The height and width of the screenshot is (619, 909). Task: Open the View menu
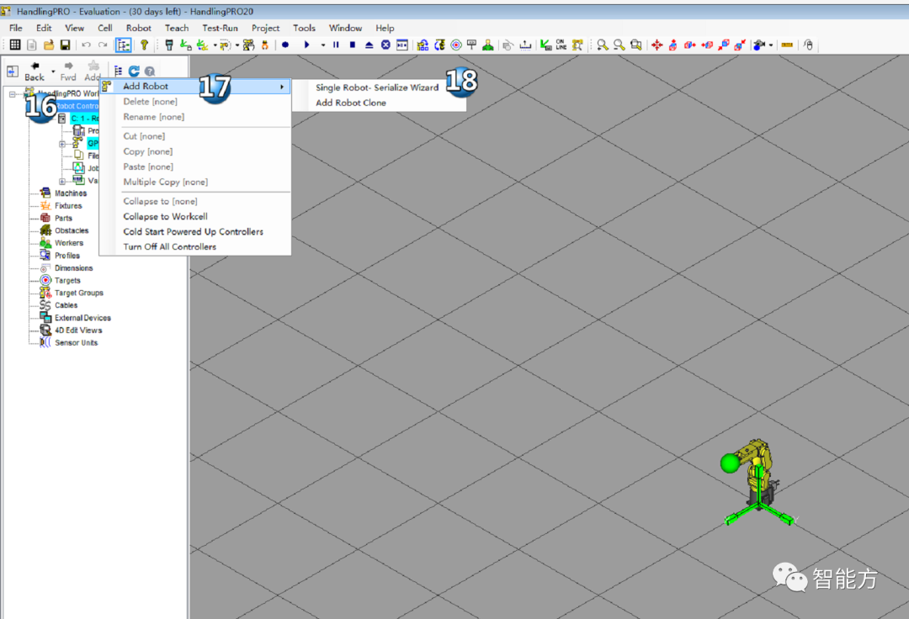tap(74, 28)
